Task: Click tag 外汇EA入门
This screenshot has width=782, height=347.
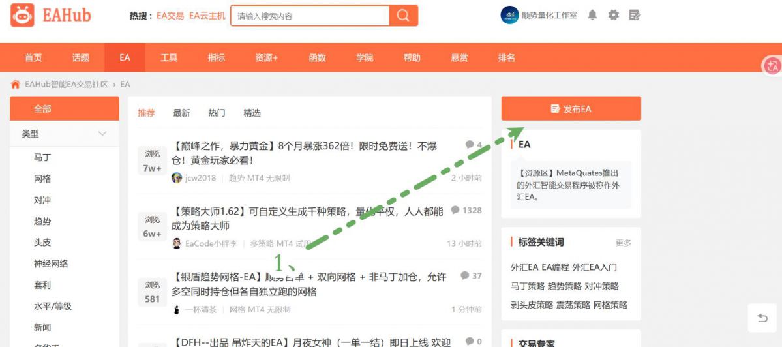Action: tap(594, 267)
